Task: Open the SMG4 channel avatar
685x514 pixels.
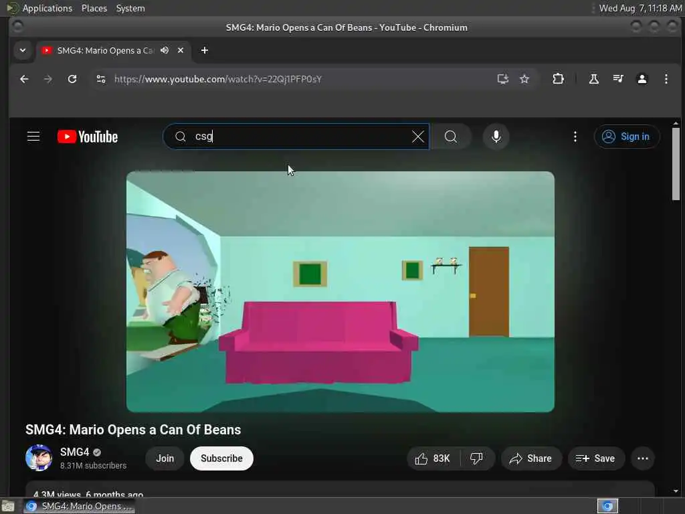Action: 39,458
